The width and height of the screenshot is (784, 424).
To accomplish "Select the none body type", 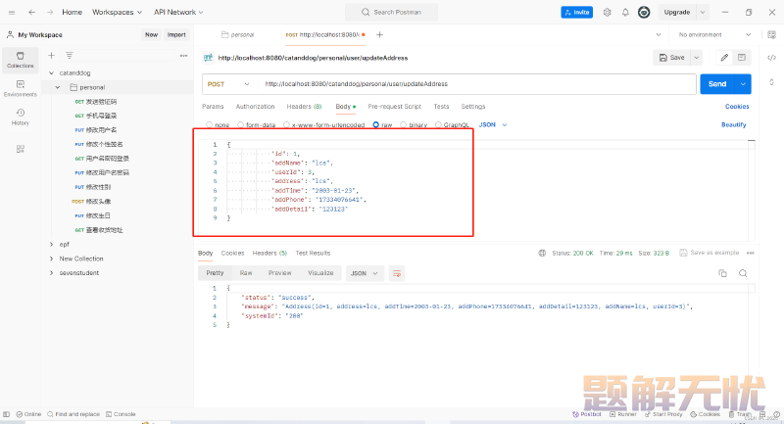I will point(210,125).
